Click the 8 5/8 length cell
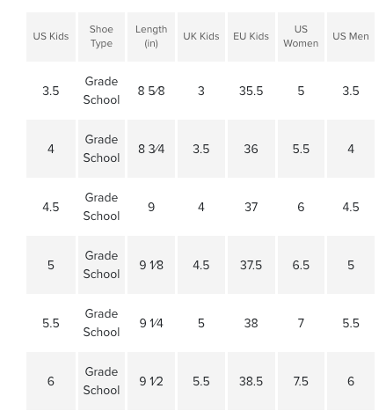Viewport: 386px width, 418px height. pyautogui.click(x=151, y=91)
